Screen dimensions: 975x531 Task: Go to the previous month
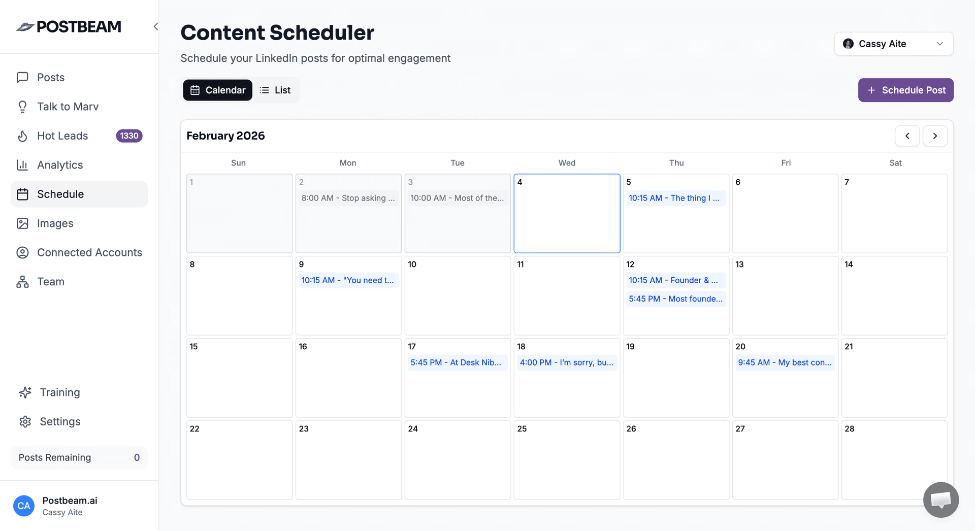[907, 136]
